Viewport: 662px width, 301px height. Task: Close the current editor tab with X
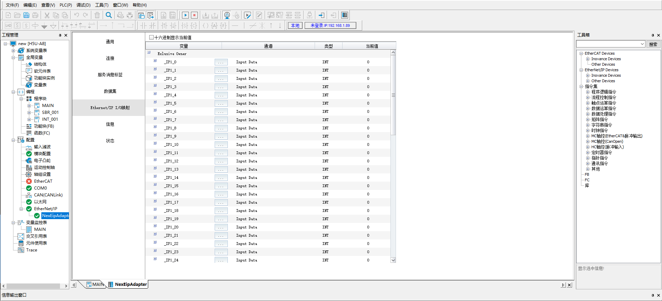click(x=570, y=285)
